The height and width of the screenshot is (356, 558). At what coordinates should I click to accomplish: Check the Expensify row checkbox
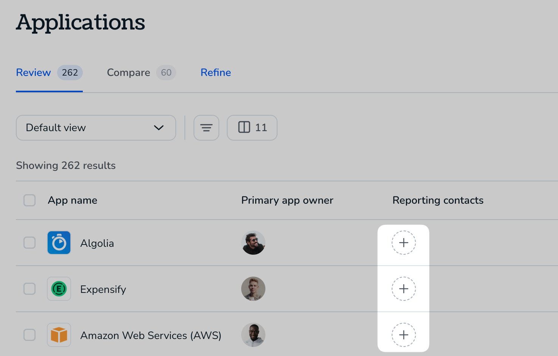pyautogui.click(x=29, y=289)
